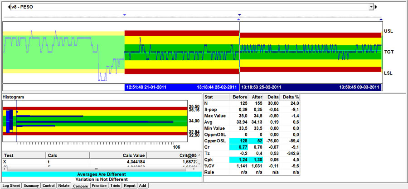Click the Calc Value column header
The width and height of the screenshot is (408, 189).
click(x=133, y=155)
